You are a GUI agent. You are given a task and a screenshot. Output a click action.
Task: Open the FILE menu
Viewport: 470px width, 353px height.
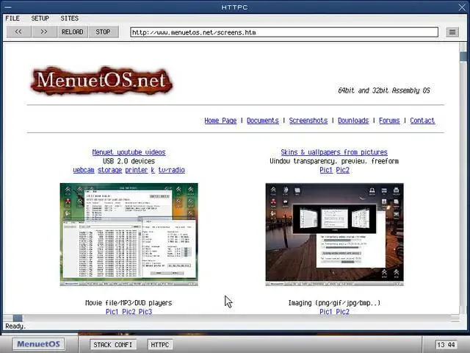(12, 18)
